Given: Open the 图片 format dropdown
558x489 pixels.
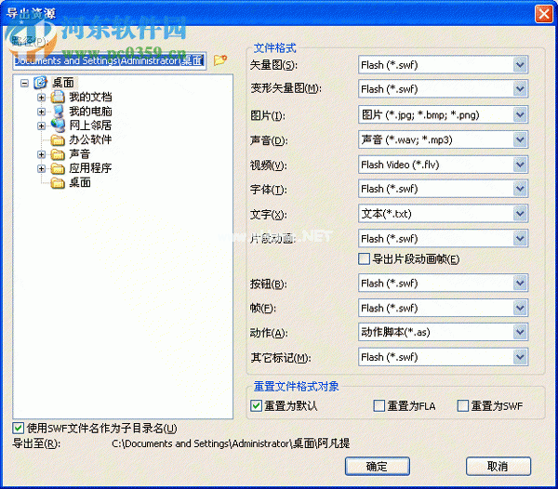Looking at the screenshot, I should tap(520, 114).
